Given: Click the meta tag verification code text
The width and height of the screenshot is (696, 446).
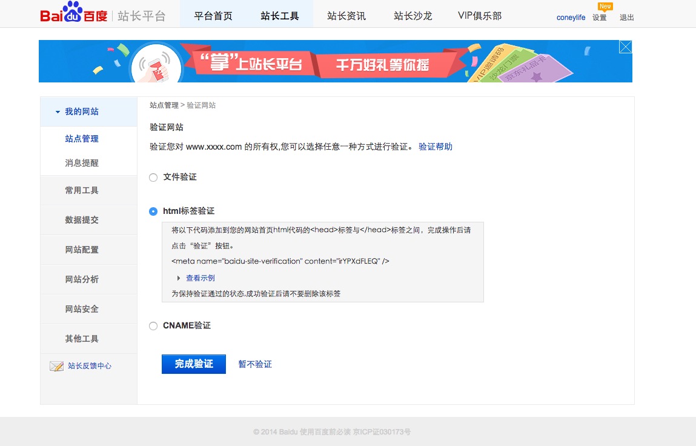Looking at the screenshot, I should pyautogui.click(x=280, y=261).
